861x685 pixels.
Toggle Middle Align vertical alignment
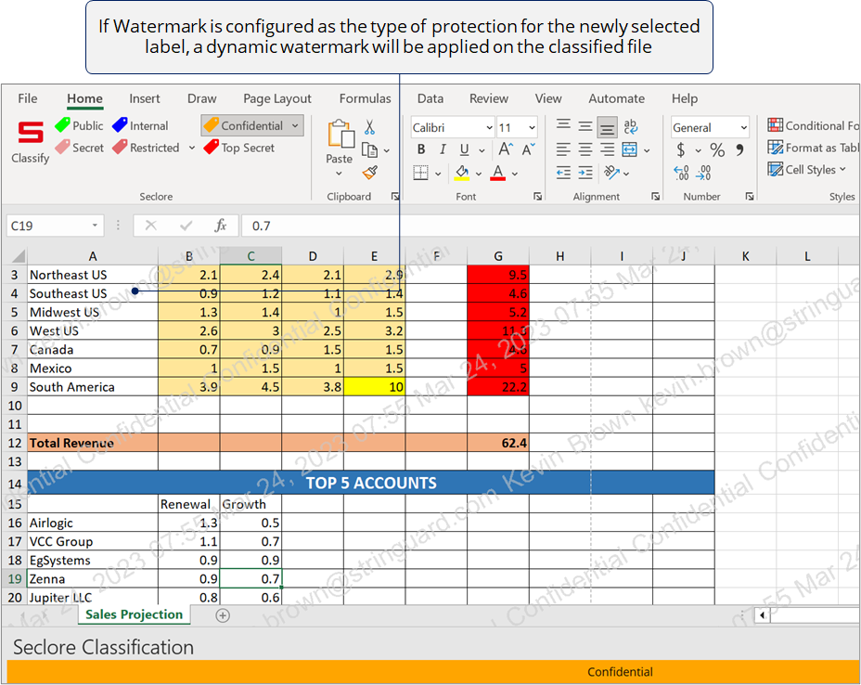(x=585, y=126)
